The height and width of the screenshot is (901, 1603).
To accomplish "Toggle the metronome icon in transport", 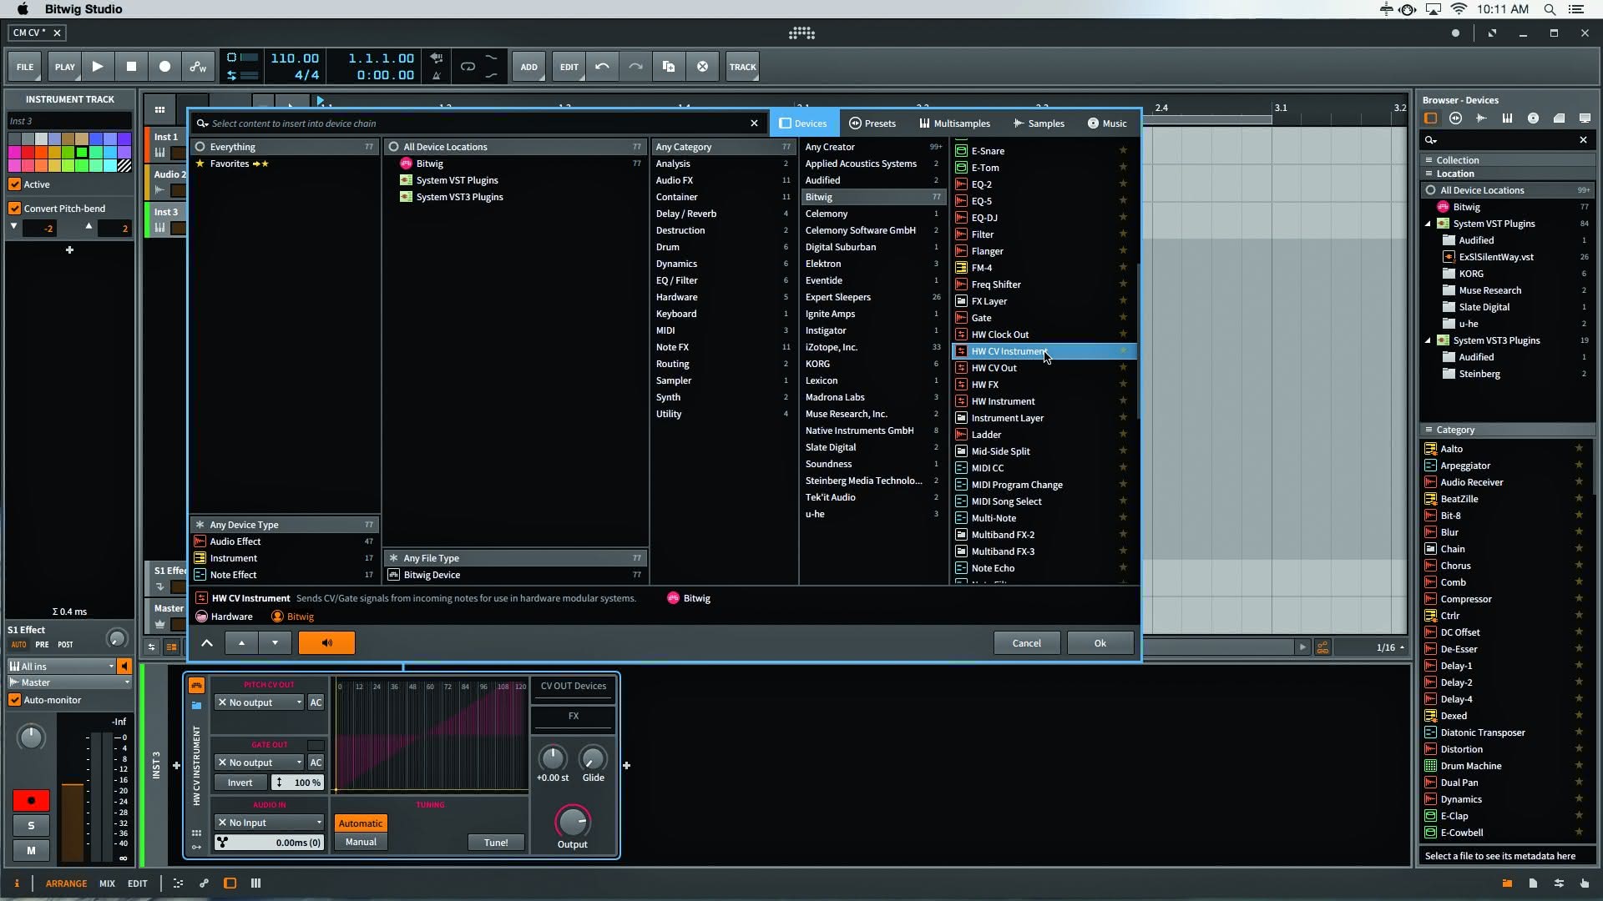I will 436,75.
